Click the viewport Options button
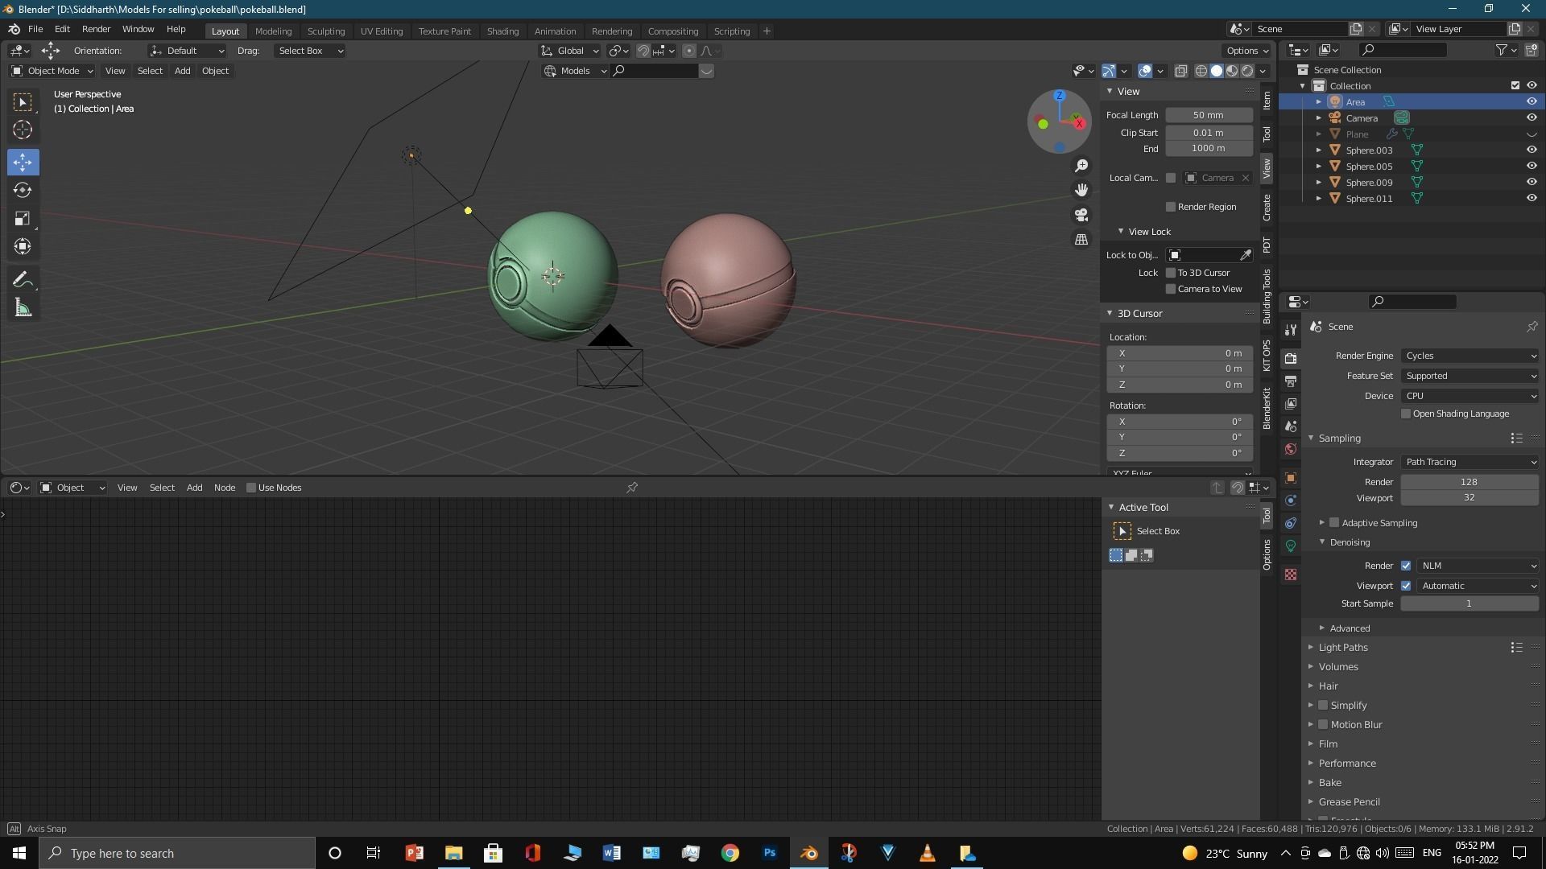The width and height of the screenshot is (1546, 869). click(1247, 51)
